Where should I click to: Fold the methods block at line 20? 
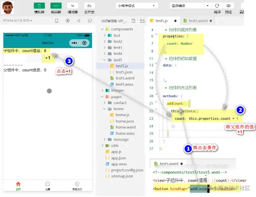[x=156, y=94]
